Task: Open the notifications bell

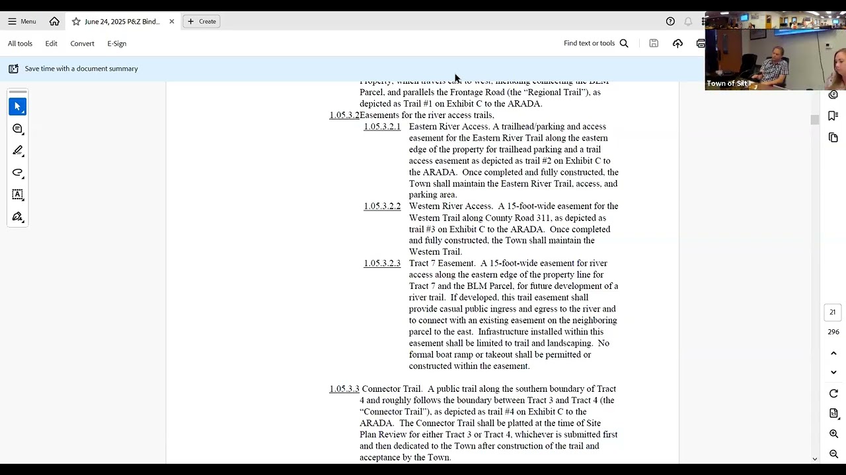Action: click(x=688, y=21)
